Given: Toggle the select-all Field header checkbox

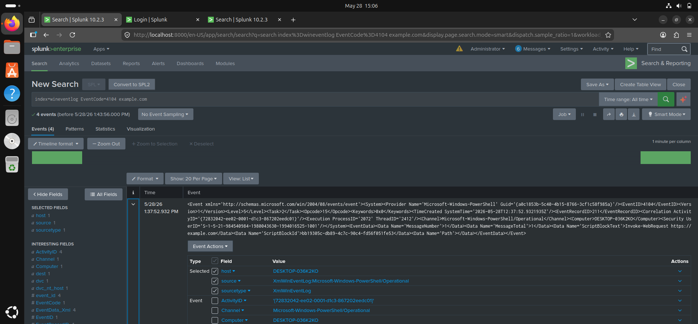Looking at the screenshot, I should (x=215, y=261).
